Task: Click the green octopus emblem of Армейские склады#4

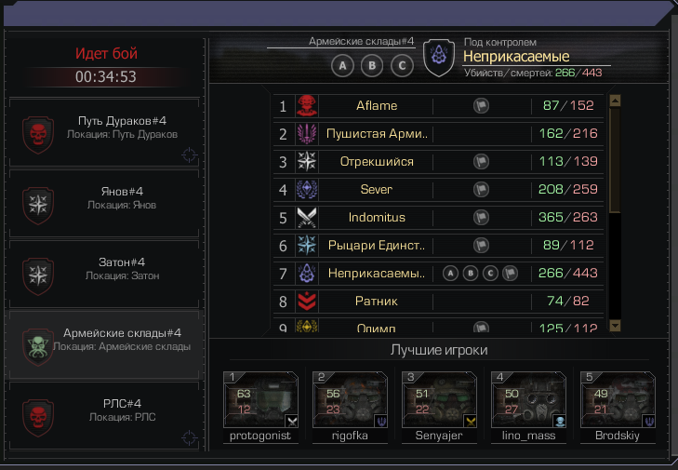Action: pyautogui.click(x=38, y=346)
